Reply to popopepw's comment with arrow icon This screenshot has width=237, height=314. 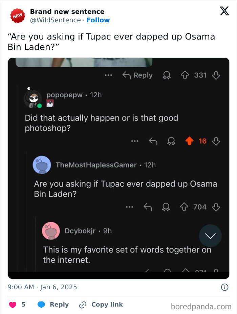[x=153, y=141]
